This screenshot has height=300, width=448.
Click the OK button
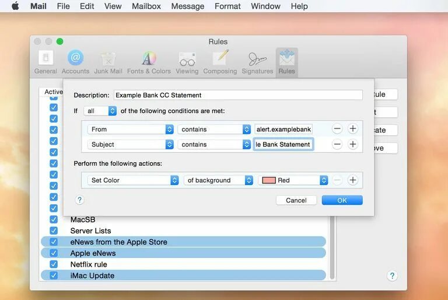coord(342,200)
